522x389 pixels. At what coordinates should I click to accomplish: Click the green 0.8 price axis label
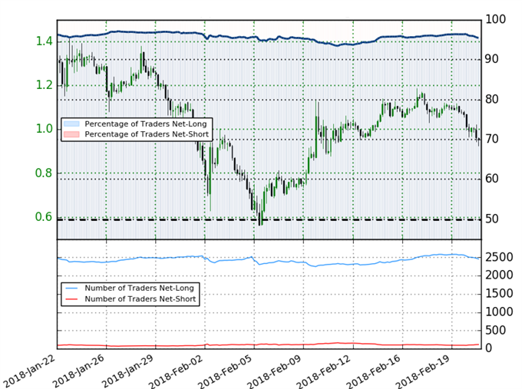click(x=45, y=173)
